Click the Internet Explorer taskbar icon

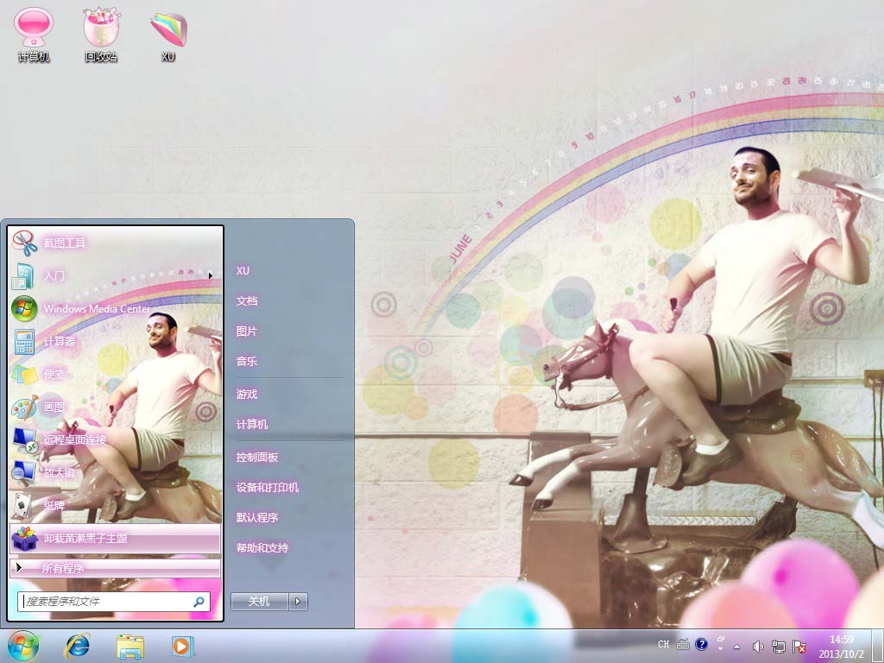click(x=79, y=646)
